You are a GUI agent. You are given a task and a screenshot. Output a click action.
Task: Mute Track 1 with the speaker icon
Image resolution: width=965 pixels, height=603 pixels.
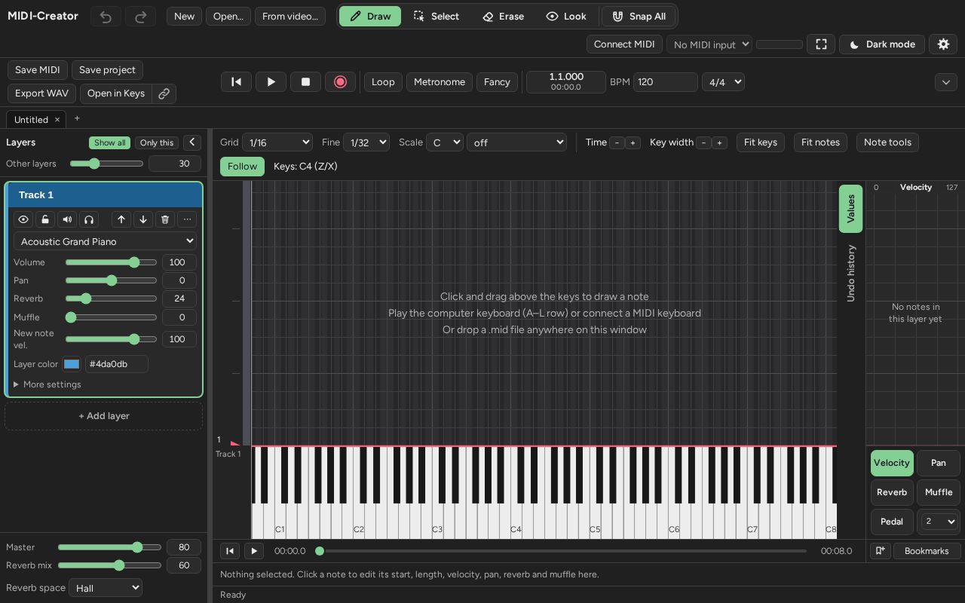coord(67,219)
